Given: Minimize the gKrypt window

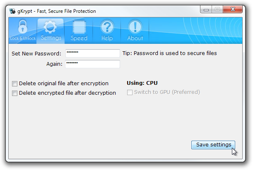Looking at the screenshot, I should tap(206, 10).
